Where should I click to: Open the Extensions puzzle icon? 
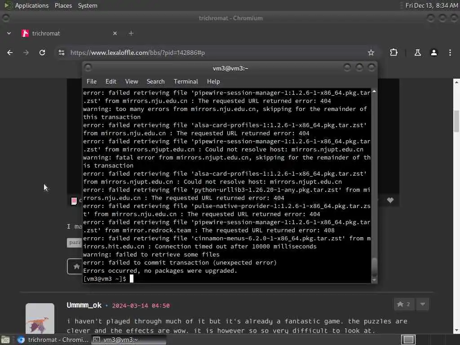[x=394, y=53]
